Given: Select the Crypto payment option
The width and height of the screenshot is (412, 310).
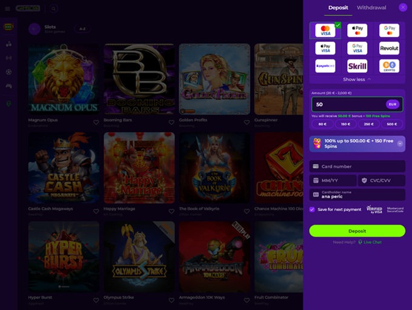Looking at the screenshot, I should tap(389, 66).
